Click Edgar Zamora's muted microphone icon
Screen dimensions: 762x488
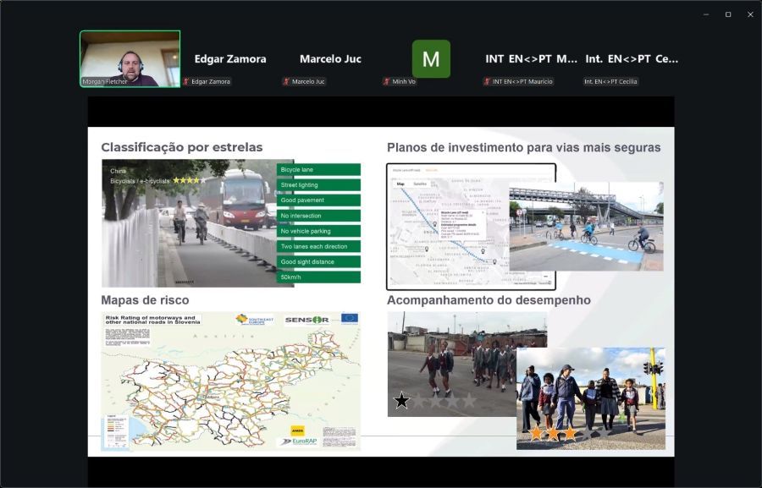tap(187, 82)
